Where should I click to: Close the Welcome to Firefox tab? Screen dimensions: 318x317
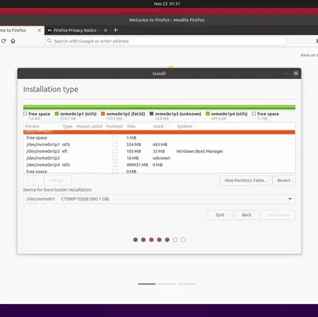coord(39,30)
